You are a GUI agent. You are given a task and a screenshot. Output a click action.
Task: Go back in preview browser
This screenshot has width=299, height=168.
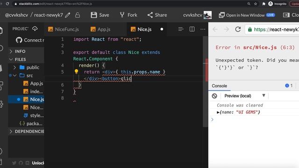point(215,29)
